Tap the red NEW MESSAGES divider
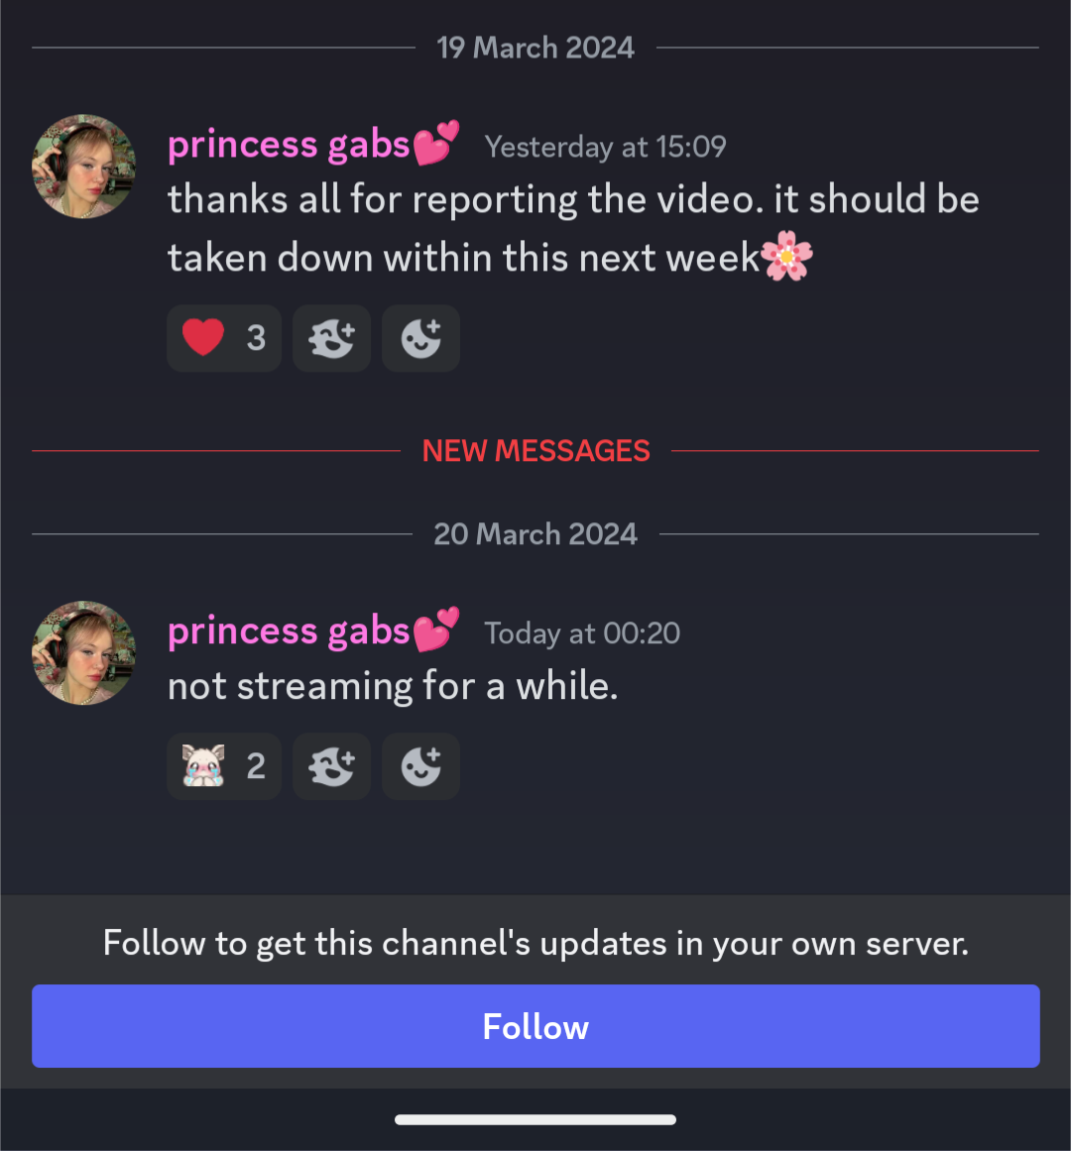The height and width of the screenshot is (1151, 1071). (x=535, y=451)
